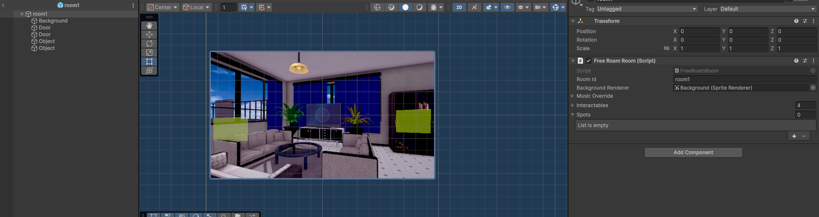819x217 pixels.
Task: Collapse Free Roam Room script component
Action: click(573, 61)
